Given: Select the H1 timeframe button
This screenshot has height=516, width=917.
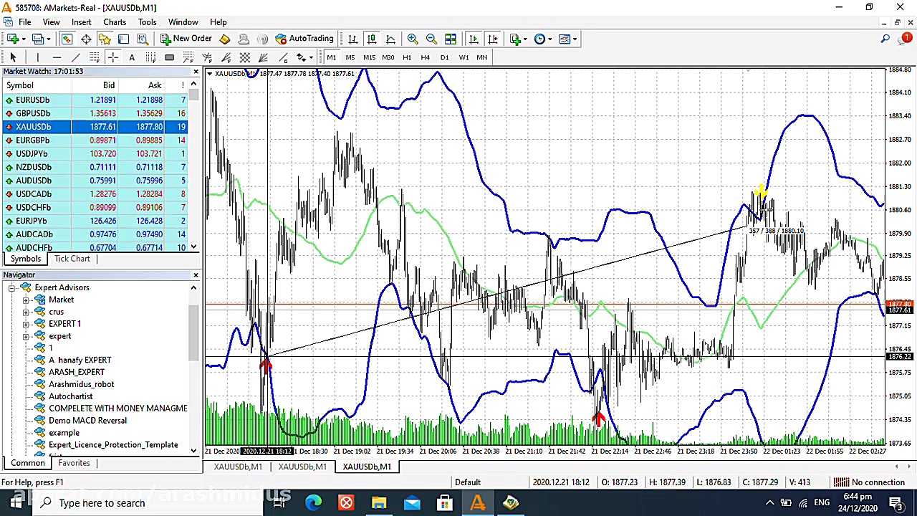Looking at the screenshot, I should 406,57.
